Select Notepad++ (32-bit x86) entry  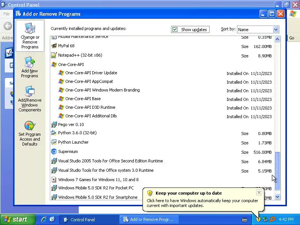coord(80,55)
